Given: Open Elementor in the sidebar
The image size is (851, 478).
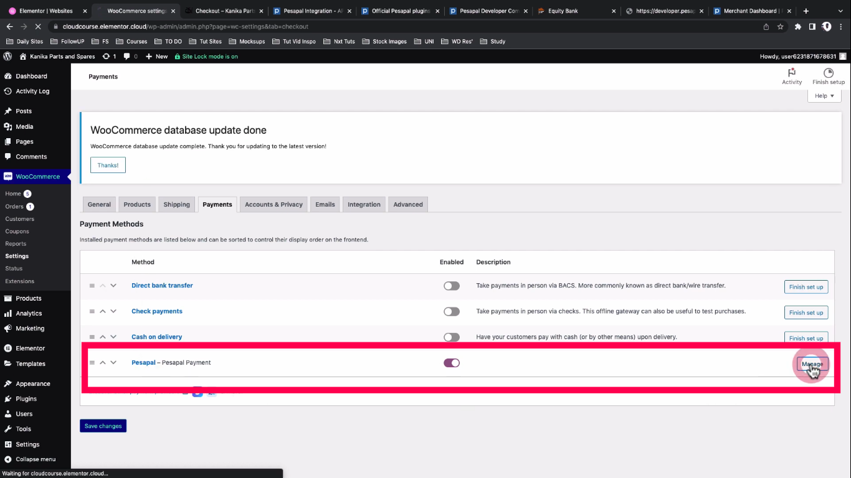Looking at the screenshot, I should pyautogui.click(x=30, y=349).
